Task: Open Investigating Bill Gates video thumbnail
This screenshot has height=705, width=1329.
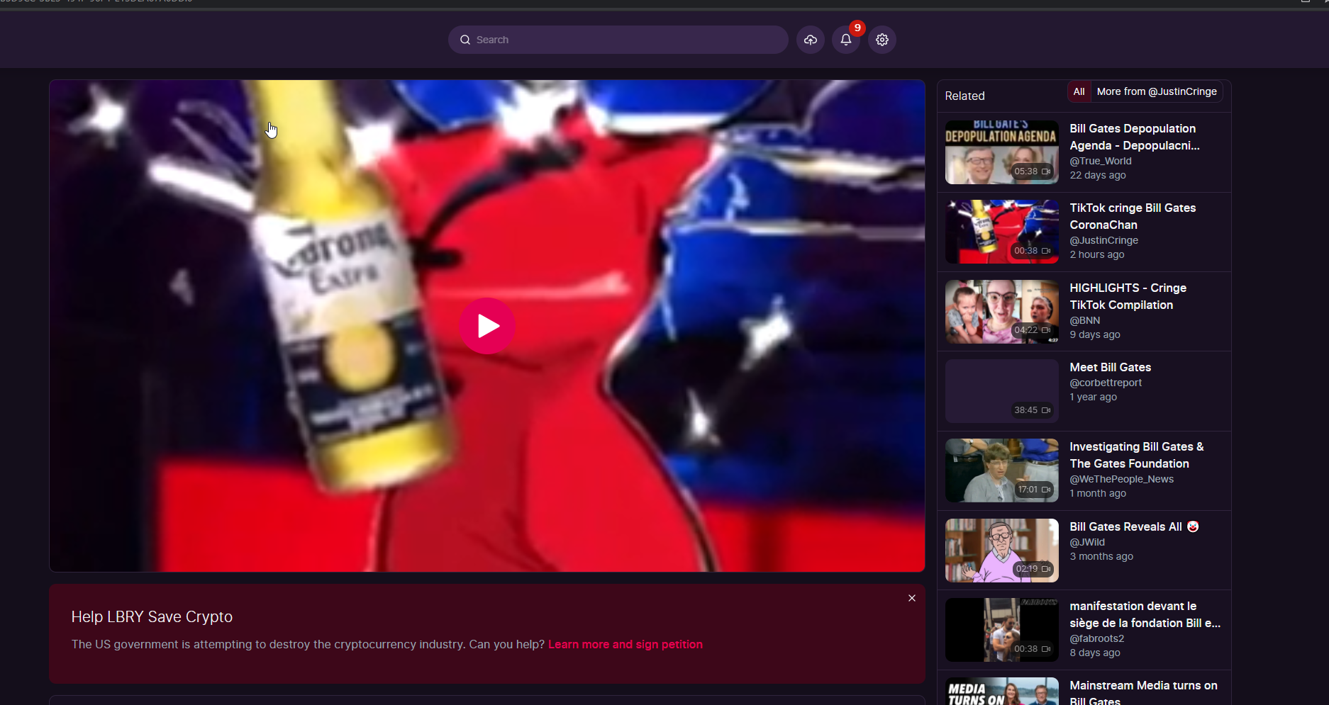Action: click(1001, 470)
